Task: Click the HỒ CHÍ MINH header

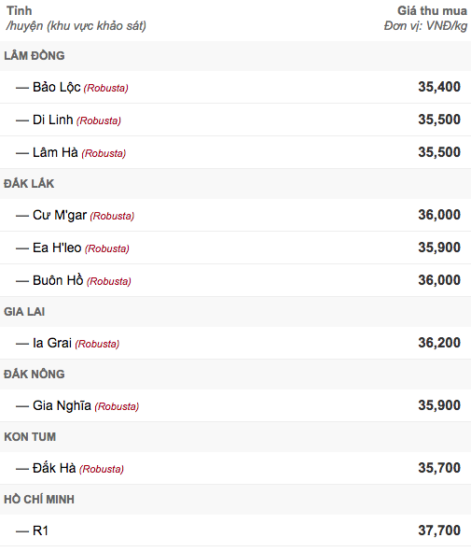Action: point(39,499)
